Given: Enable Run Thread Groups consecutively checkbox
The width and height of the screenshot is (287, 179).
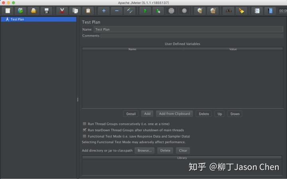Looking at the screenshot, I should 85,124.
